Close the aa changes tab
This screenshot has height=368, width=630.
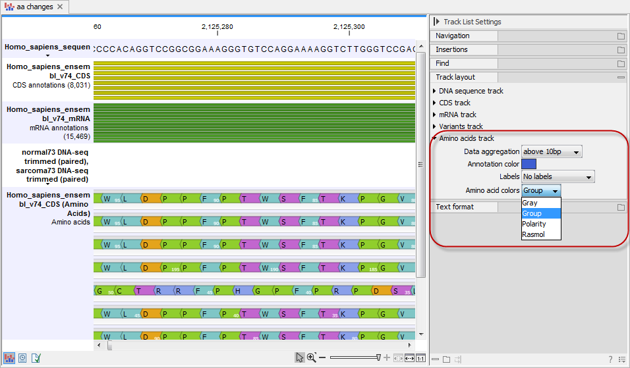pyautogui.click(x=59, y=7)
